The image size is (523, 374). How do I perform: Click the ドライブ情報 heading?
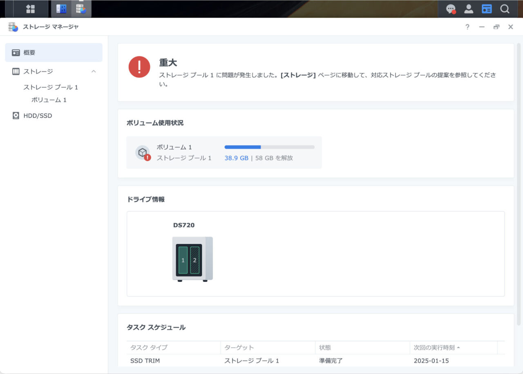(146, 199)
